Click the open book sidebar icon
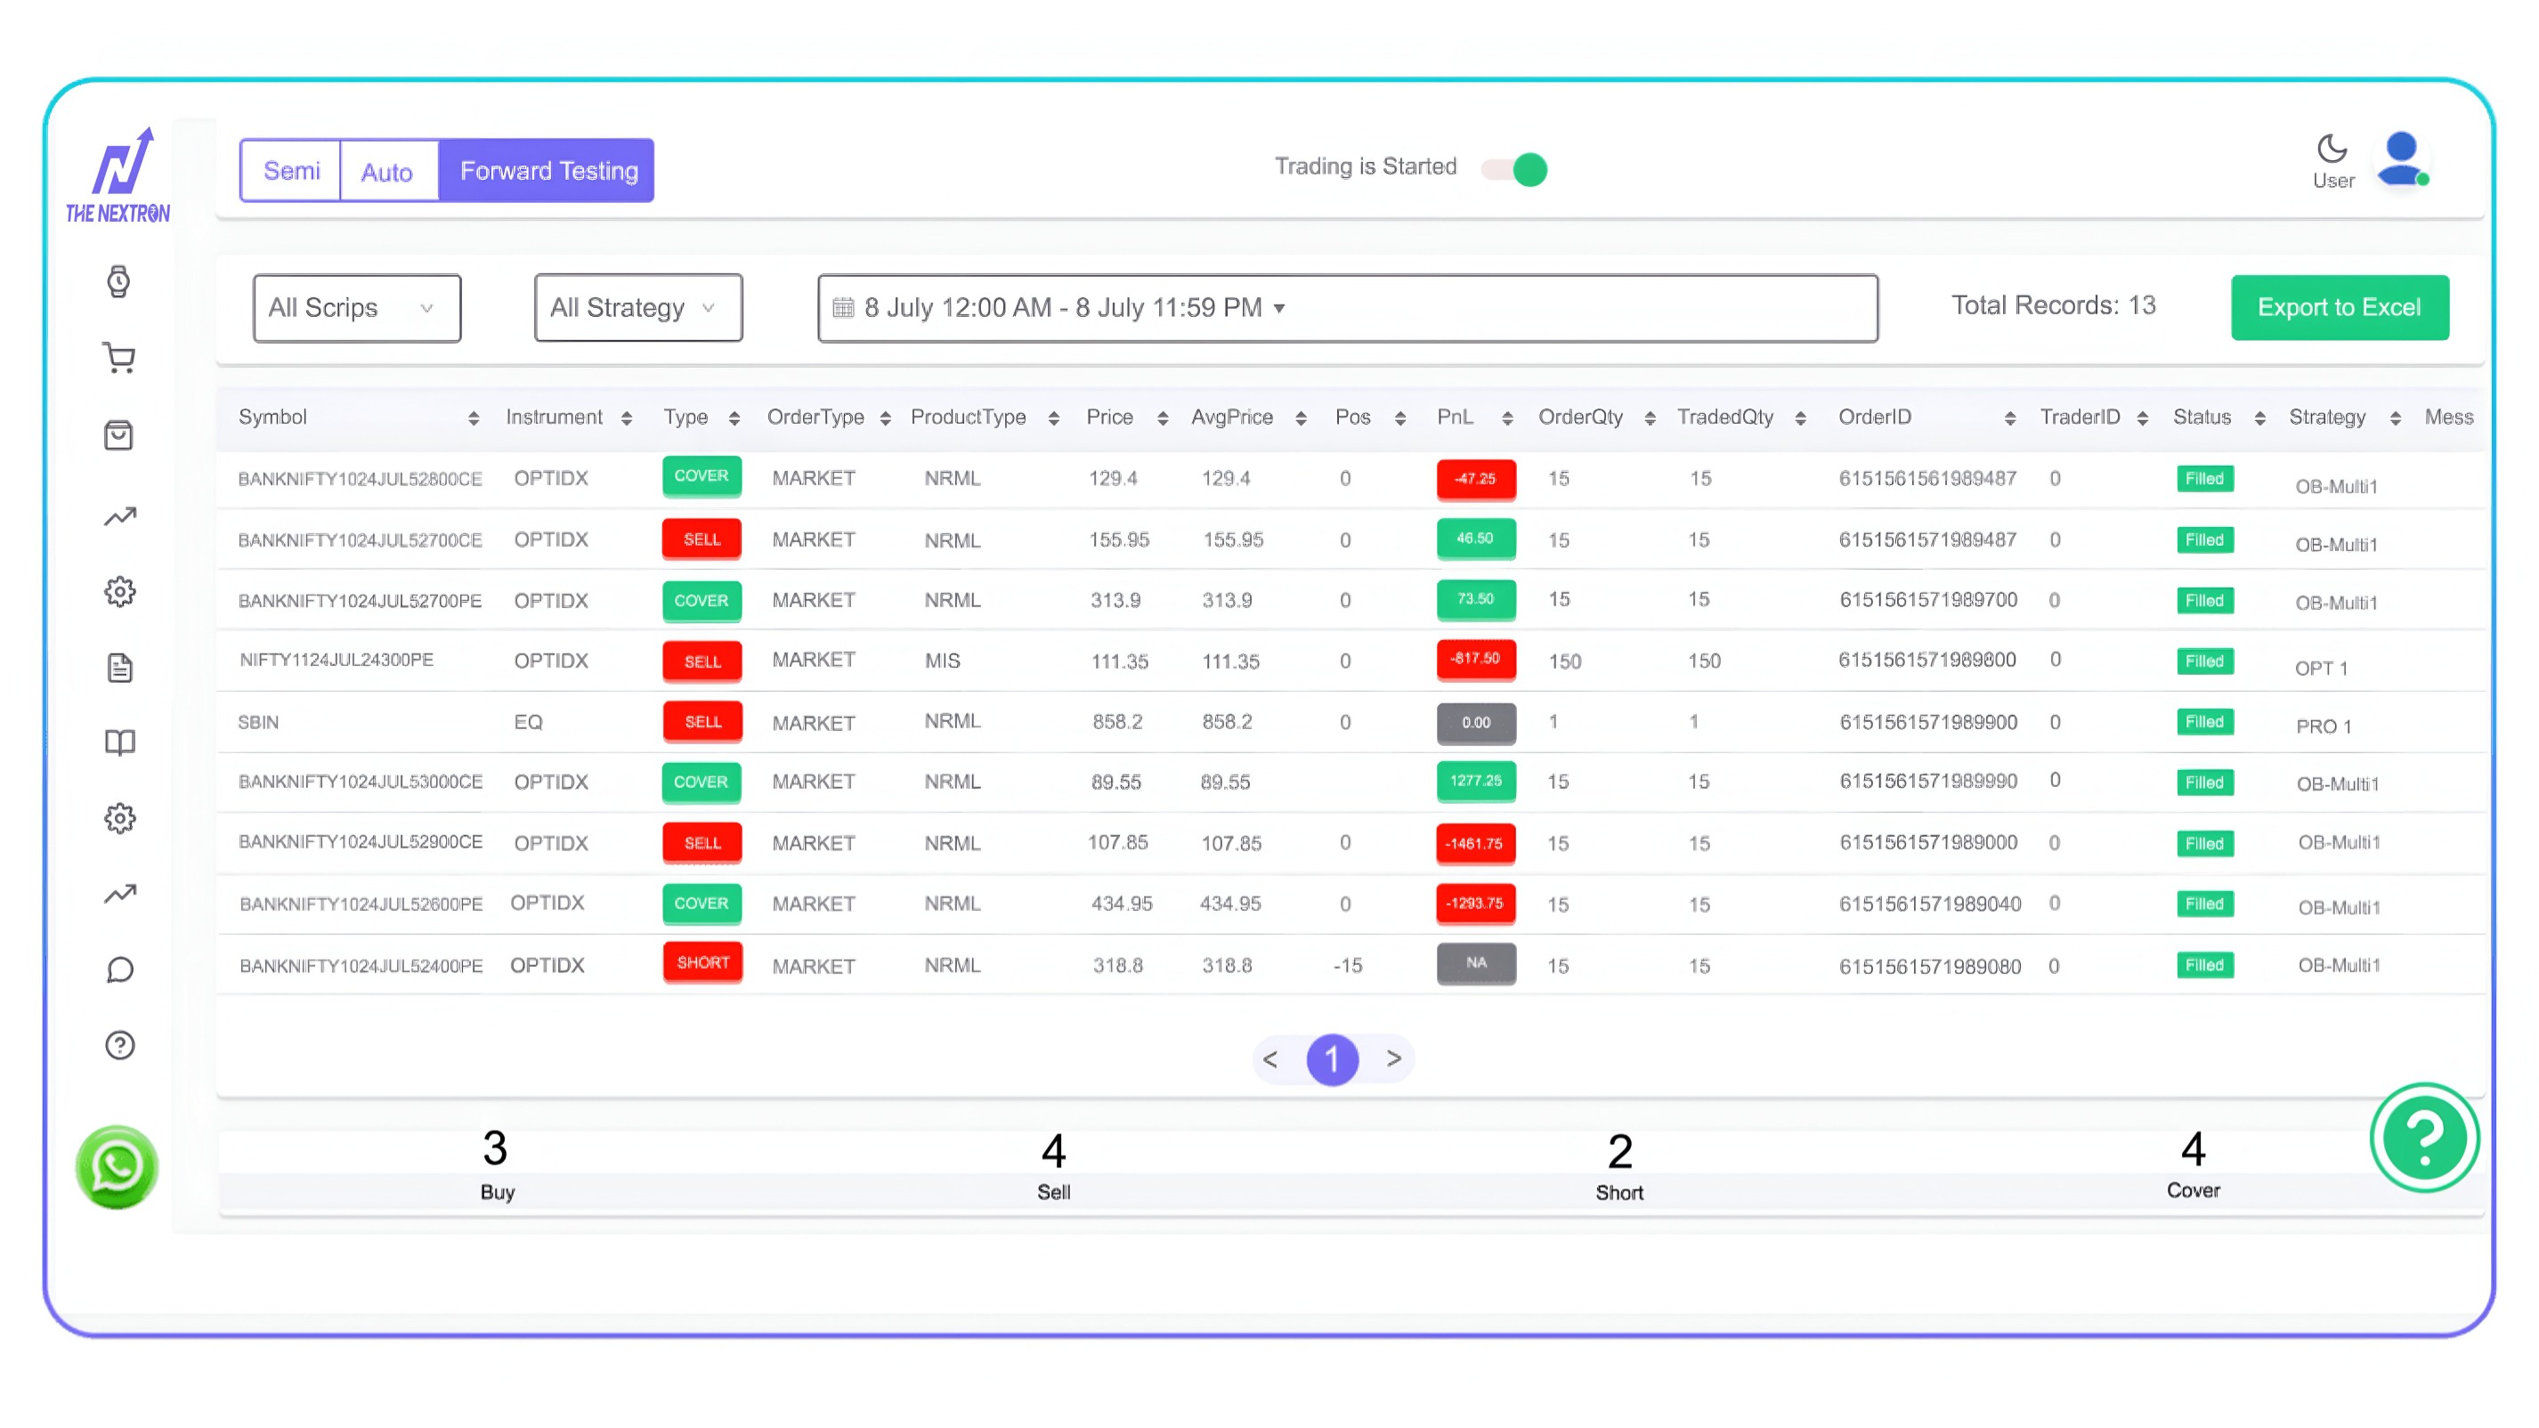This screenshot has height=1428, width=2539. click(119, 742)
